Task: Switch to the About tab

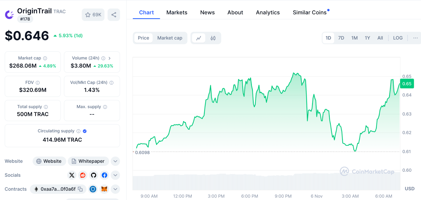Action: [x=235, y=13]
